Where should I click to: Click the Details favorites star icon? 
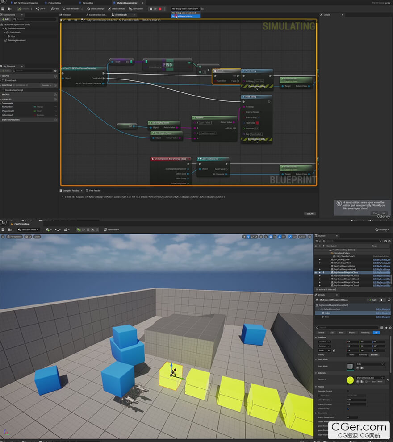pos(386,328)
